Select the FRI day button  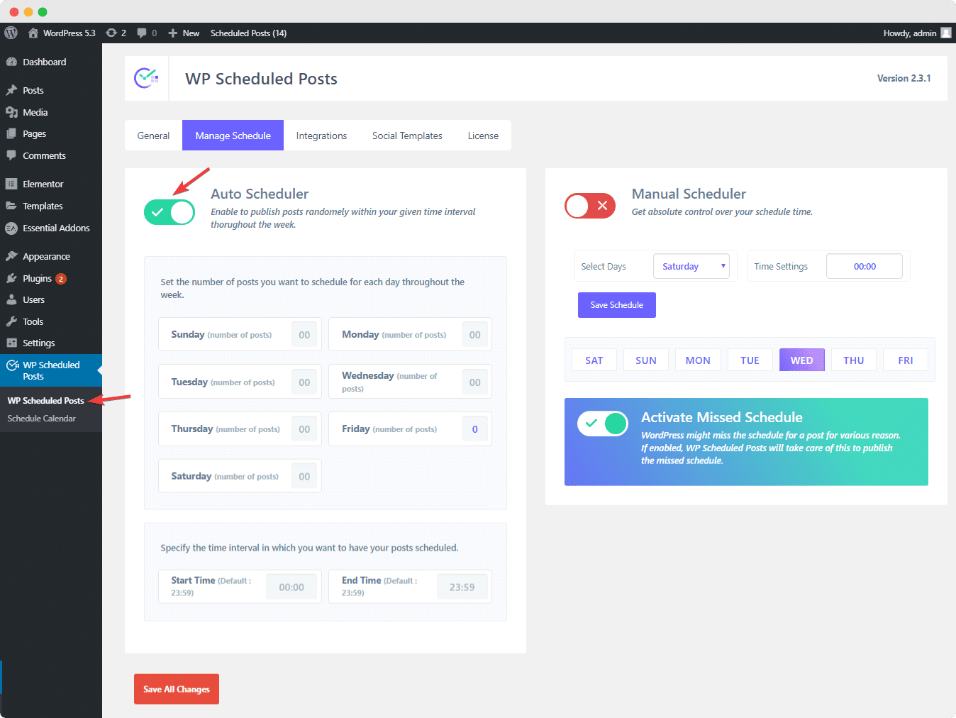coord(906,360)
